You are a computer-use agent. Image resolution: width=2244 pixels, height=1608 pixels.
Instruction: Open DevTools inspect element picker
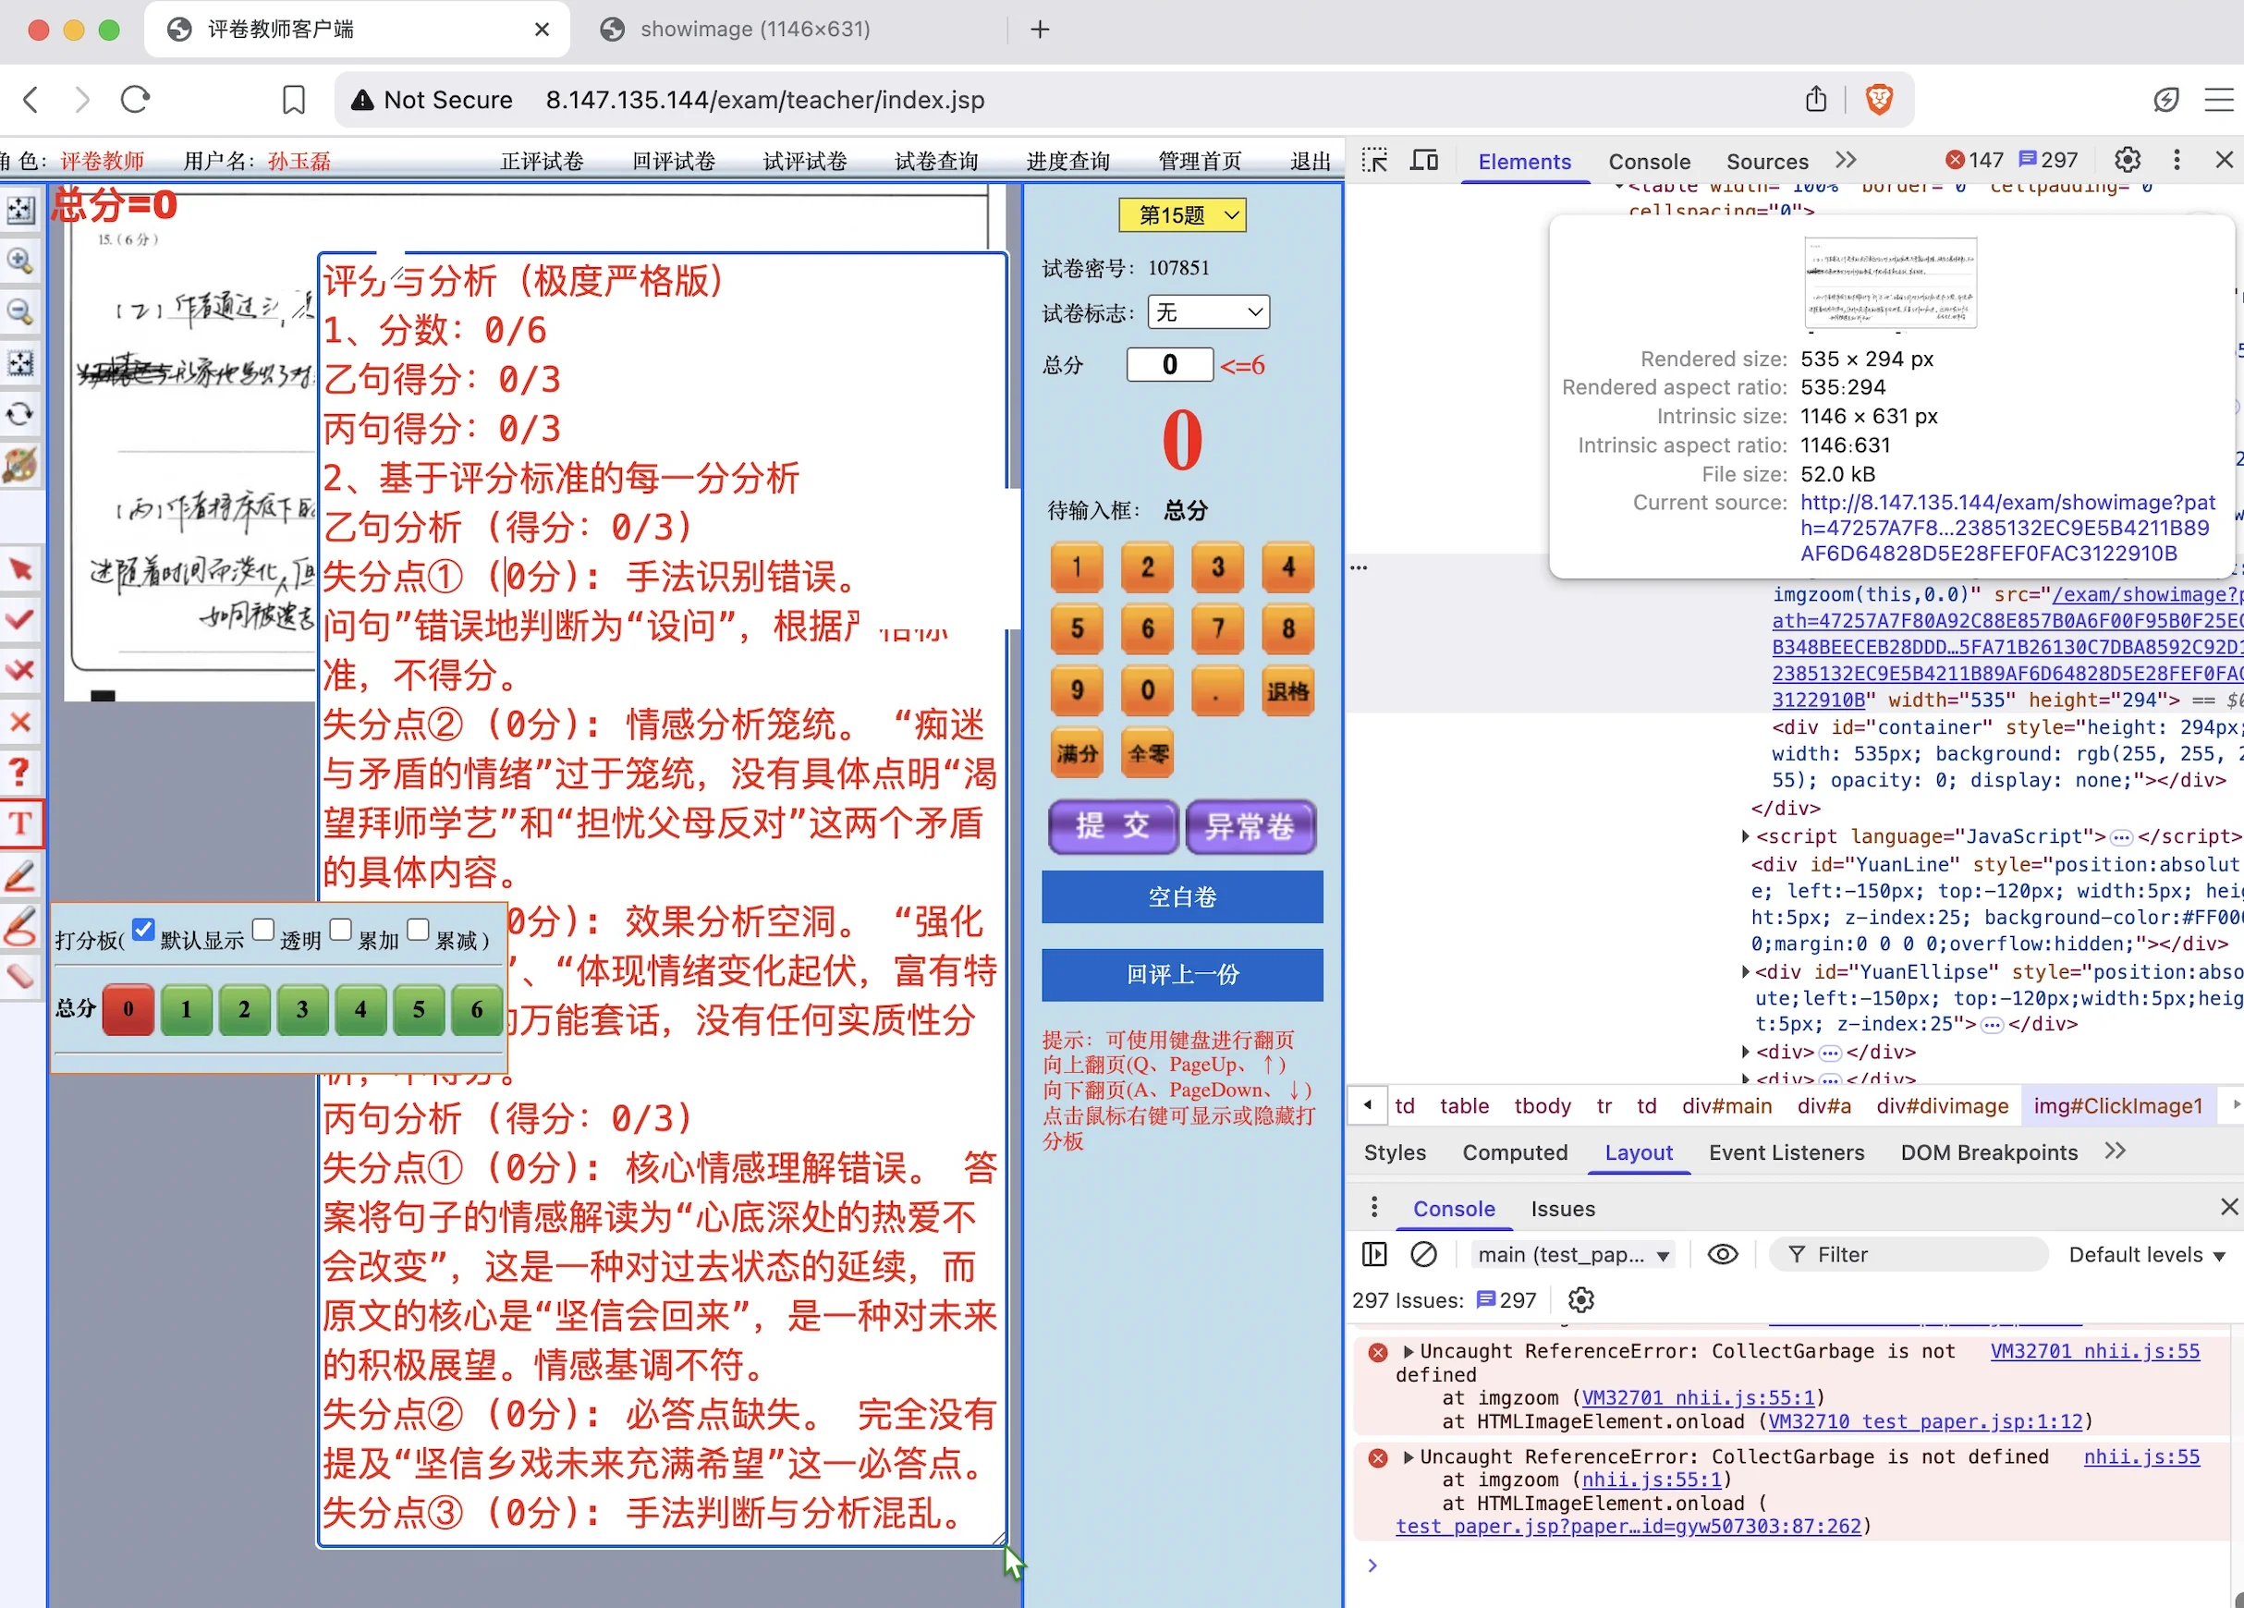pyautogui.click(x=1374, y=159)
